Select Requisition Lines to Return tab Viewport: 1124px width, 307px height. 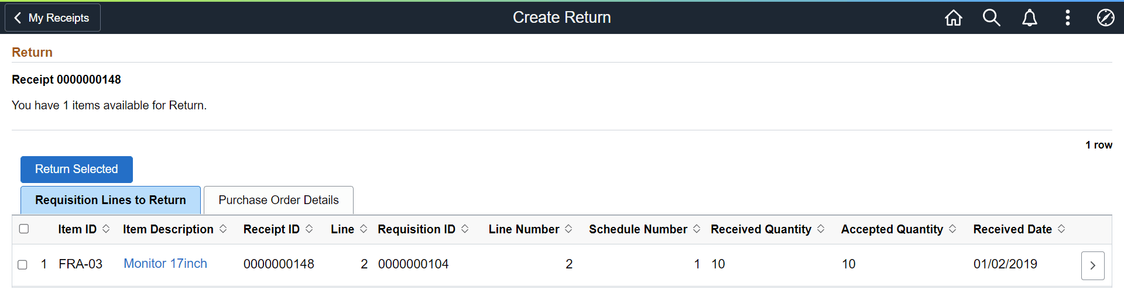(111, 200)
